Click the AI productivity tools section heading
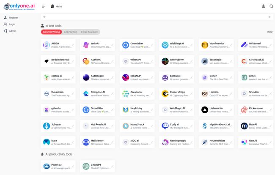Image resolution: width=275 pixels, height=175 pixels. click(x=59, y=154)
